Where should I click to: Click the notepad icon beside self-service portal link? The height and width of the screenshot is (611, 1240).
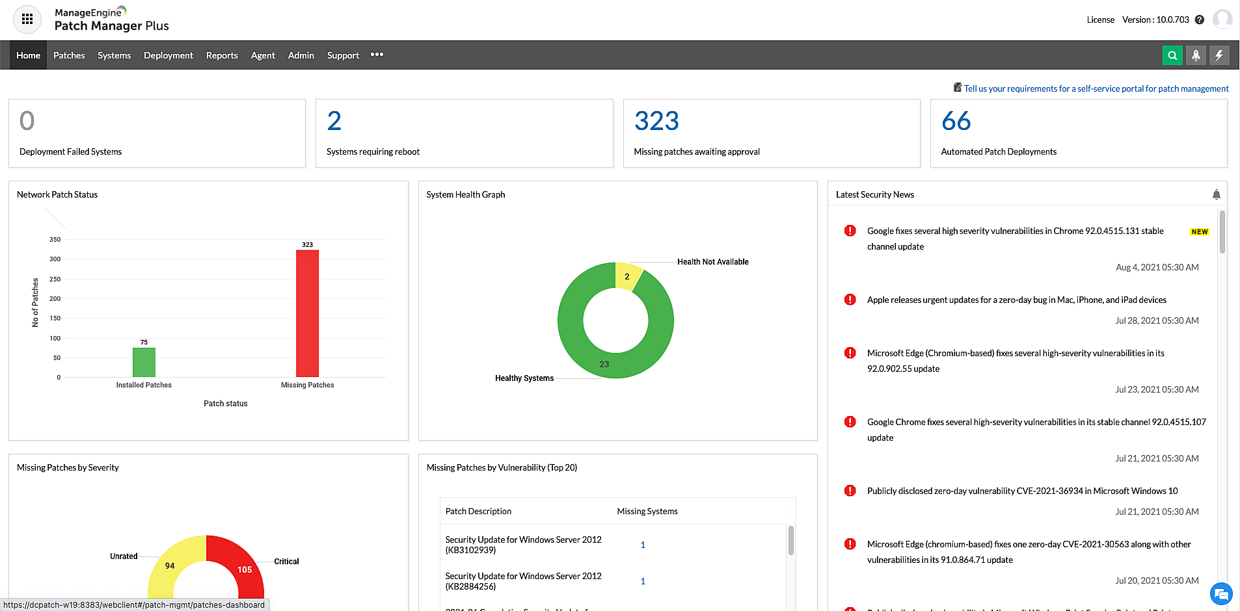(958, 87)
